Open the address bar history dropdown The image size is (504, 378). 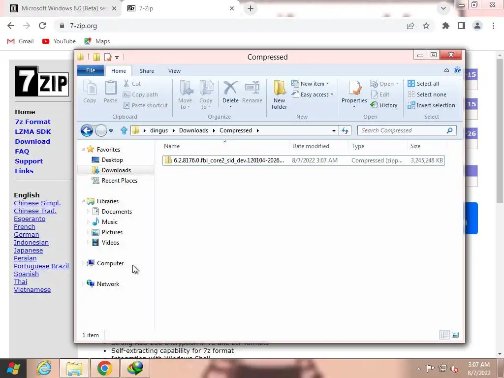pos(334,130)
